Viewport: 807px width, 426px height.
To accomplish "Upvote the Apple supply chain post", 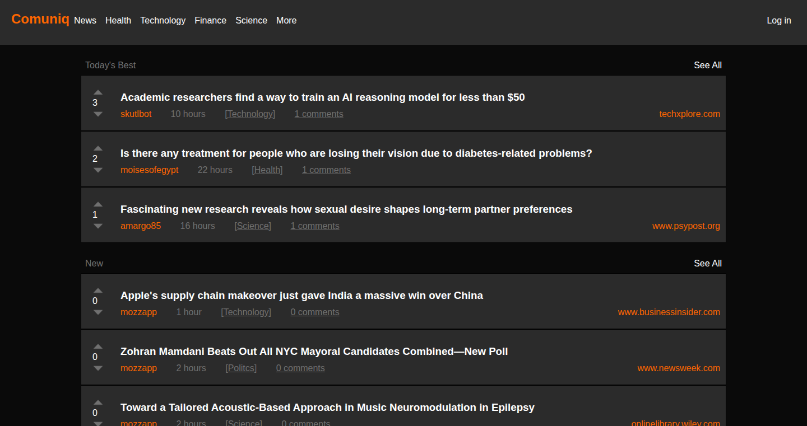I will (98, 291).
